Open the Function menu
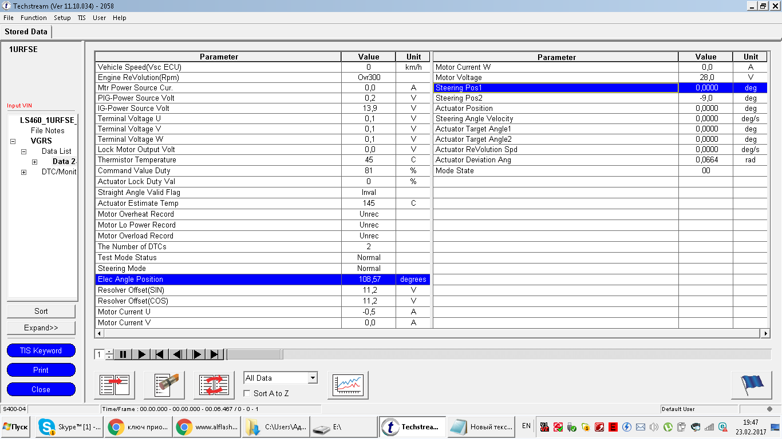 click(x=33, y=18)
